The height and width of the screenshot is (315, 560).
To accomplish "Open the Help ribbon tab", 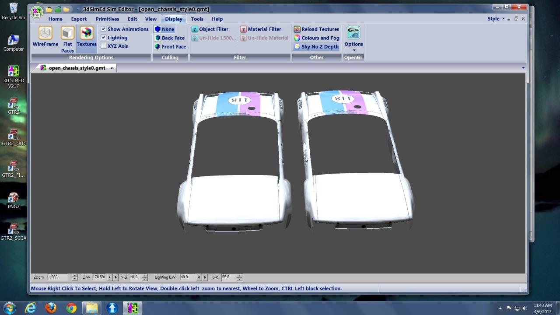I will pyautogui.click(x=217, y=19).
